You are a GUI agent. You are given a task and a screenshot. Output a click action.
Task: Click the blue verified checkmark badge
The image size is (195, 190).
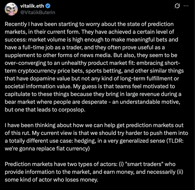coord(48,6)
